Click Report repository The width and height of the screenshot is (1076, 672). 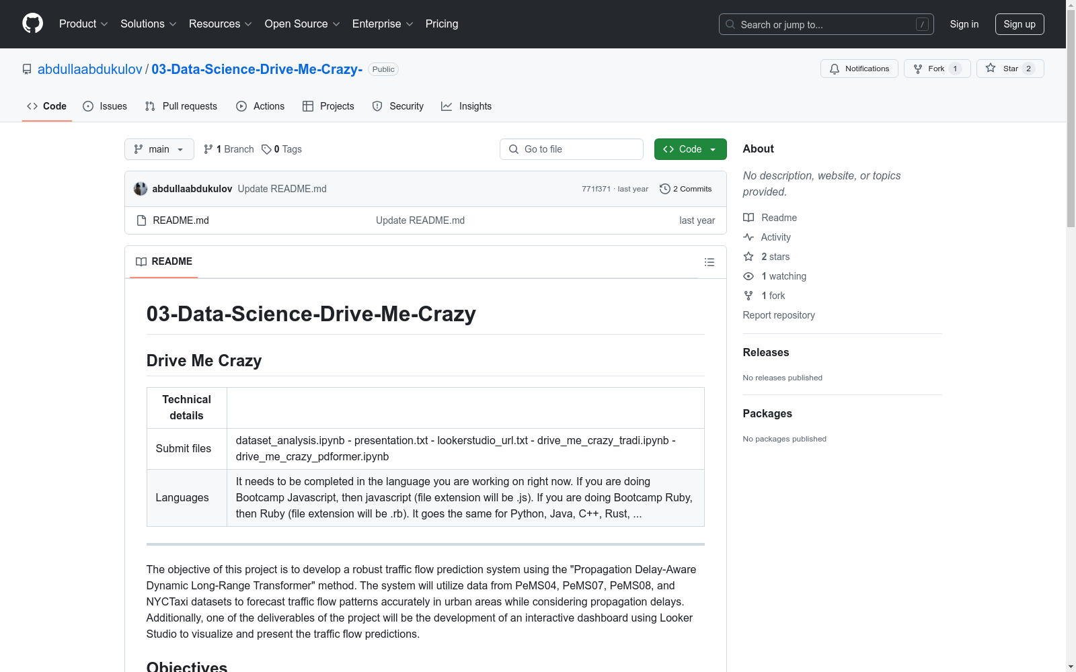(779, 315)
